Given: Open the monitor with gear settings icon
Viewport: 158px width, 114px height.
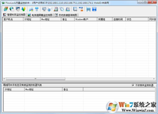Looking at the screenshot, I should point(18,9).
